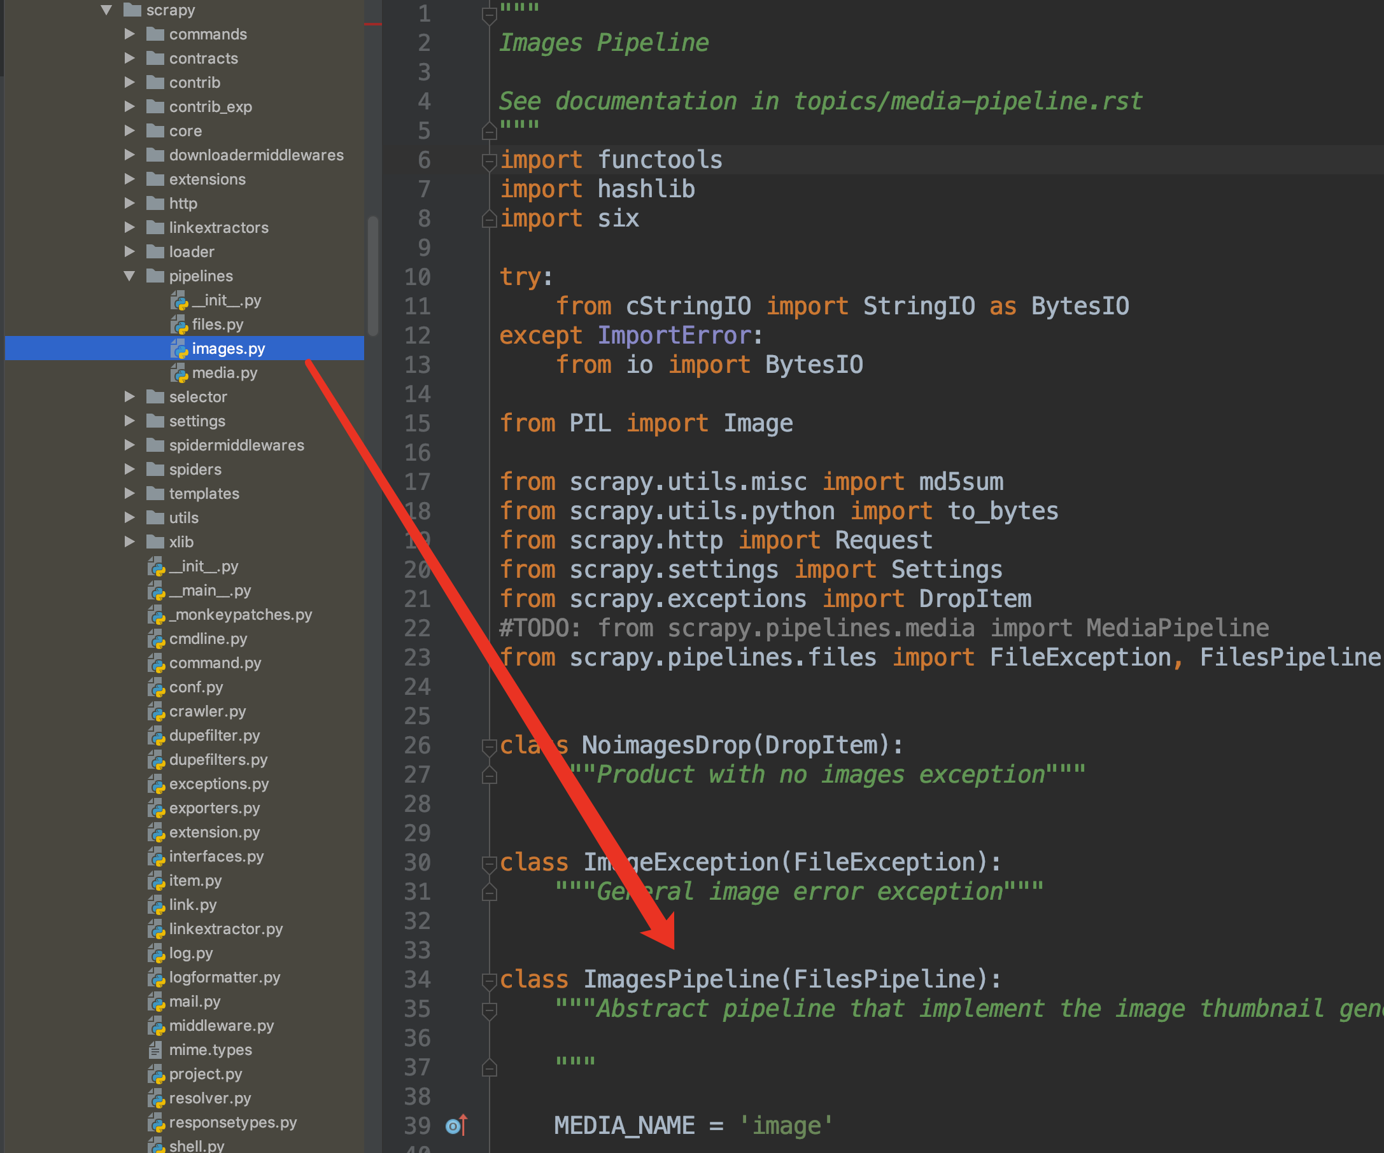Image resolution: width=1384 pixels, height=1153 pixels.
Task: Click Python file icon for media.py
Action: pos(180,374)
